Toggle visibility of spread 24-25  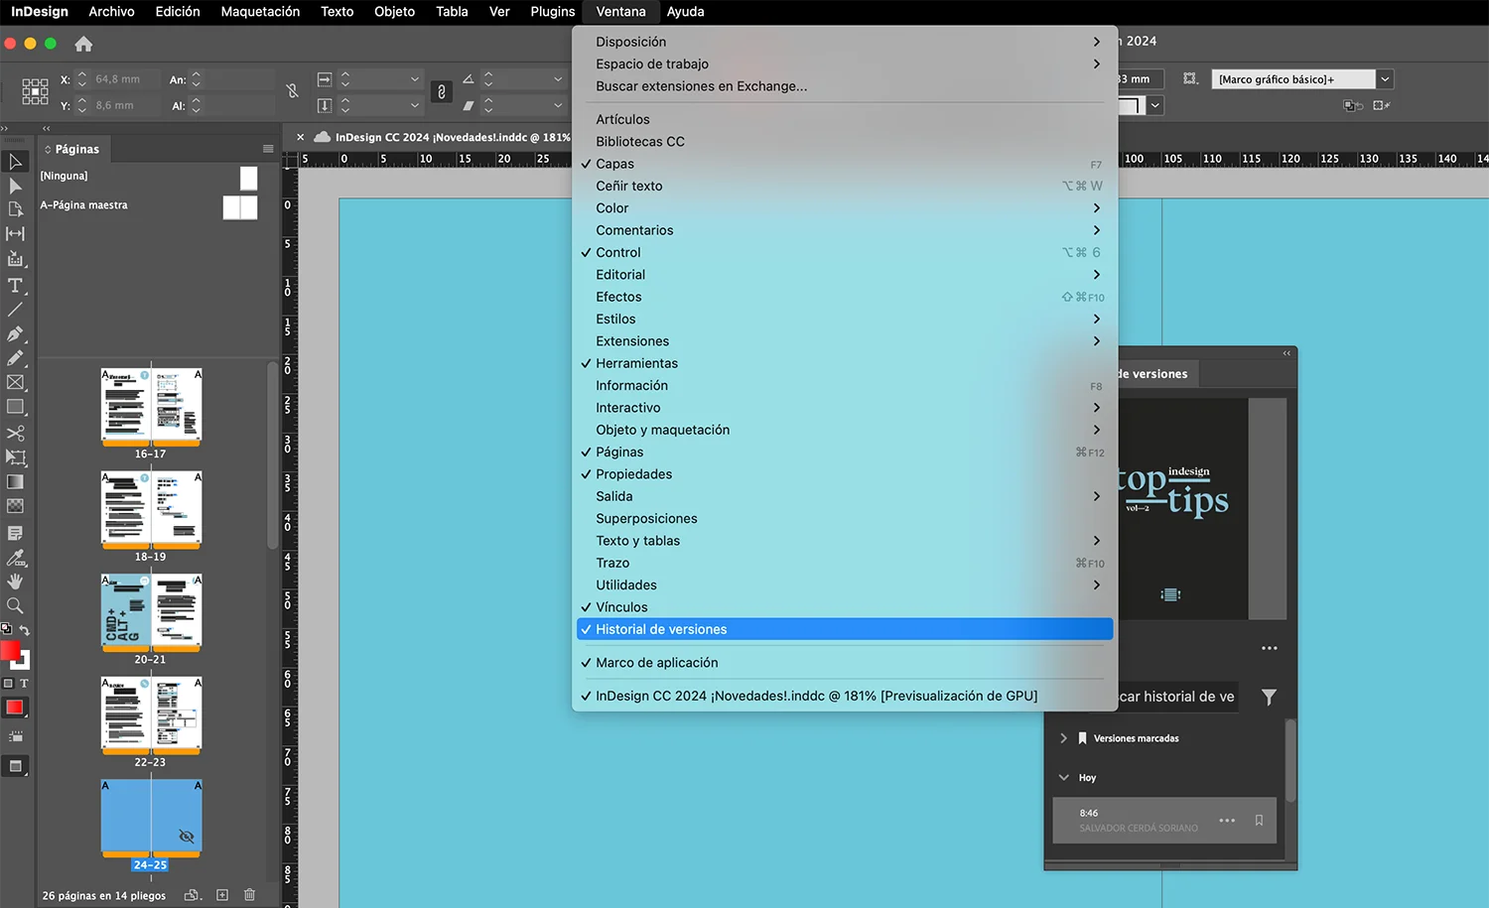coord(187,837)
